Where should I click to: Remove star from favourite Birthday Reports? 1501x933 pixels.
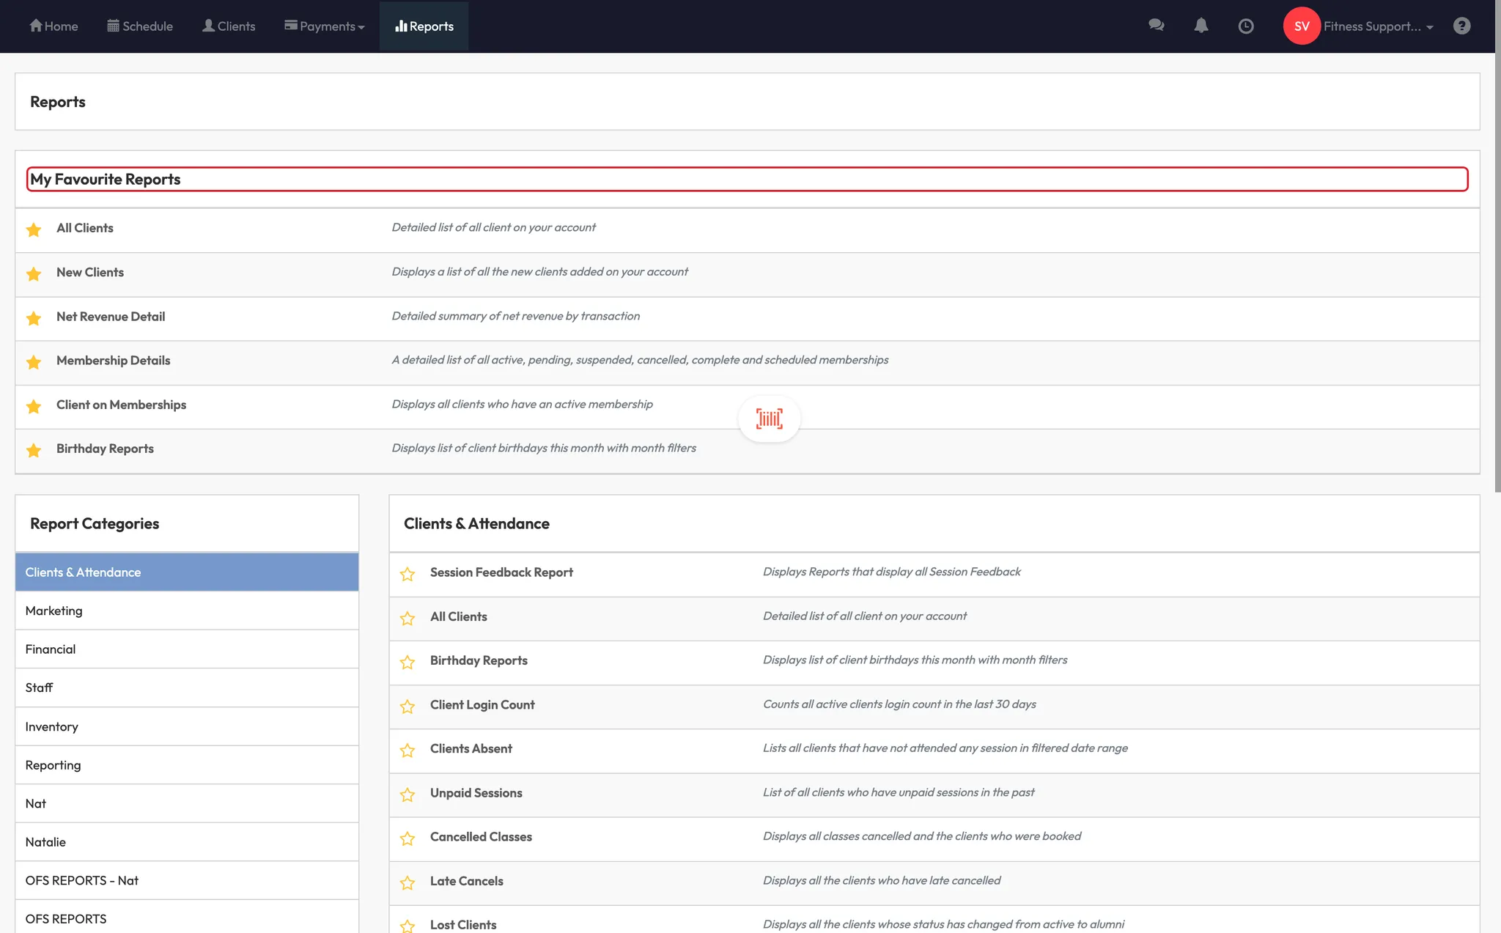(x=34, y=450)
